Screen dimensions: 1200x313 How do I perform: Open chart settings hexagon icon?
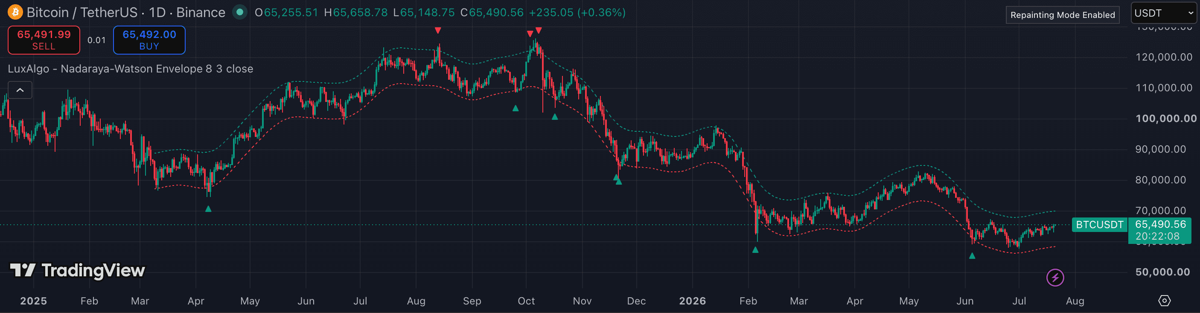tap(1164, 301)
